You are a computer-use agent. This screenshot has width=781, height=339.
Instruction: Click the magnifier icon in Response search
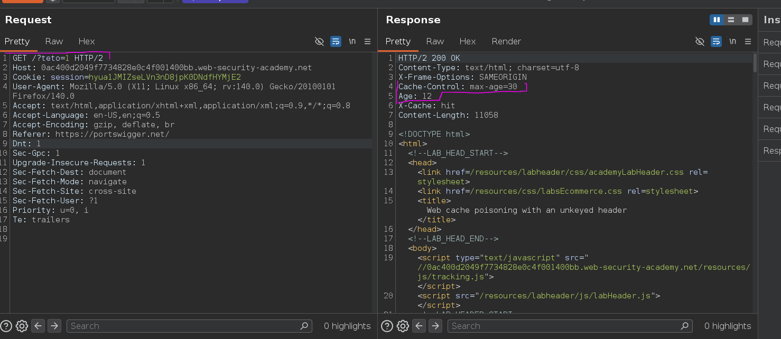[685, 326]
